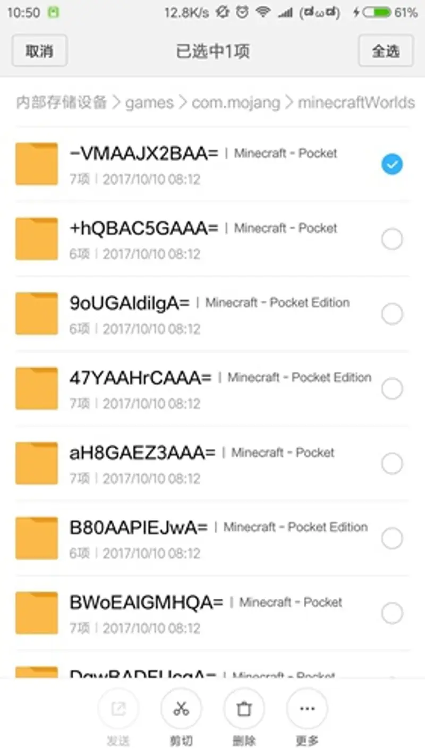Tap the battery indicator in status bar
Screen dimensions: 425x756
pos(377,13)
